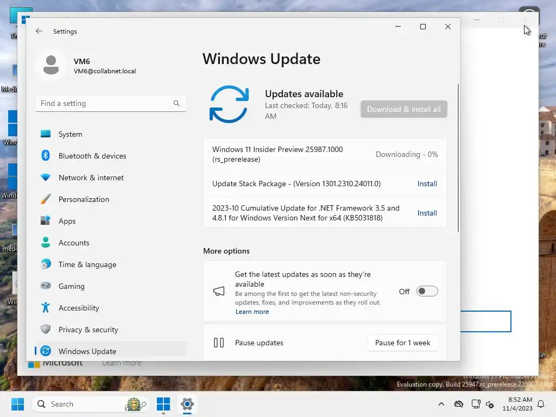The height and width of the screenshot is (417, 556).
Task: Show hidden tray icons chevron
Action: click(441, 404)
